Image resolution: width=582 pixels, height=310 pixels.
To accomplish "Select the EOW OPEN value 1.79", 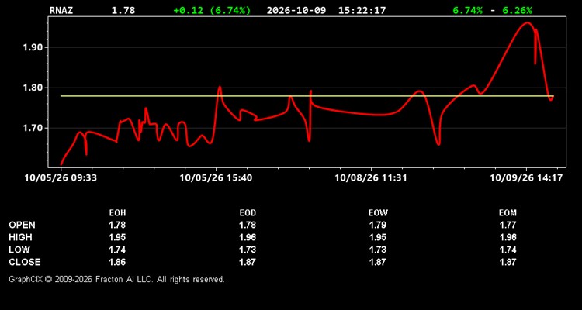I will (x=378, y=225).
